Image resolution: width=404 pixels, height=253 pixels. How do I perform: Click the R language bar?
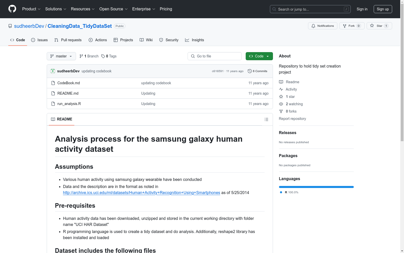(316, 187)
